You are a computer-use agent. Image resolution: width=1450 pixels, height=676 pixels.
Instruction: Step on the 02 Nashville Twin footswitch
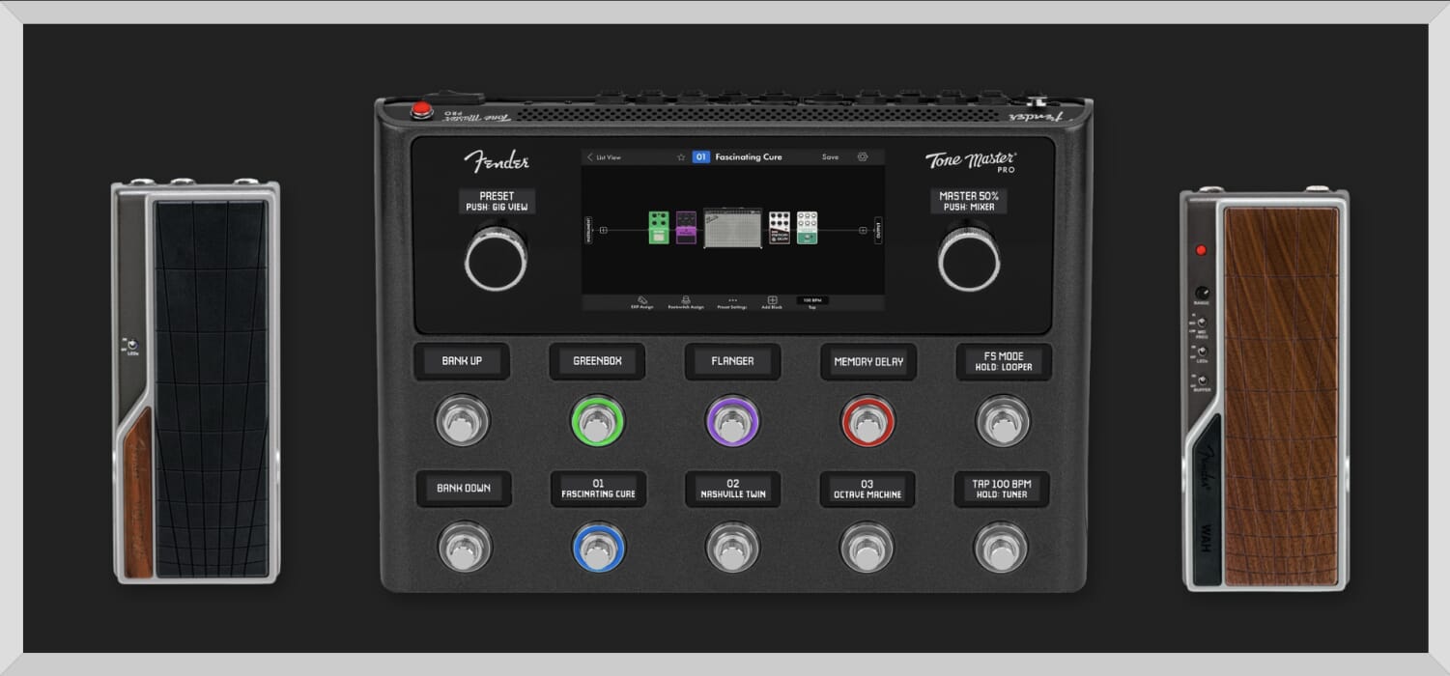click(x=732, y=548)
